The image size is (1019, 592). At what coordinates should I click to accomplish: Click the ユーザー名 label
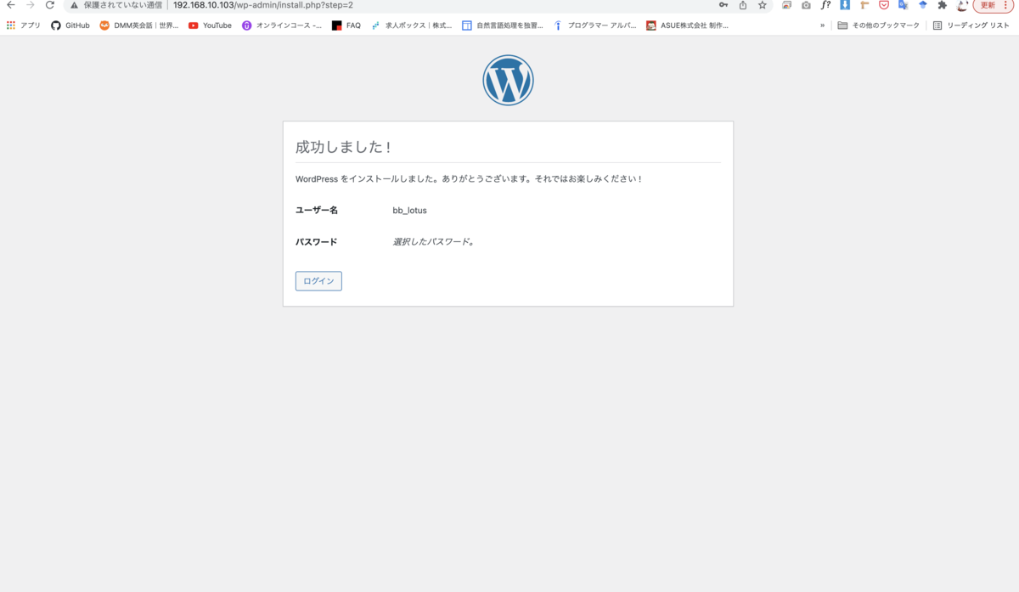317,210
